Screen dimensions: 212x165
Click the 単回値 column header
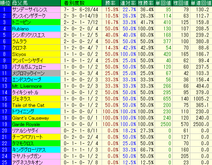164,3
